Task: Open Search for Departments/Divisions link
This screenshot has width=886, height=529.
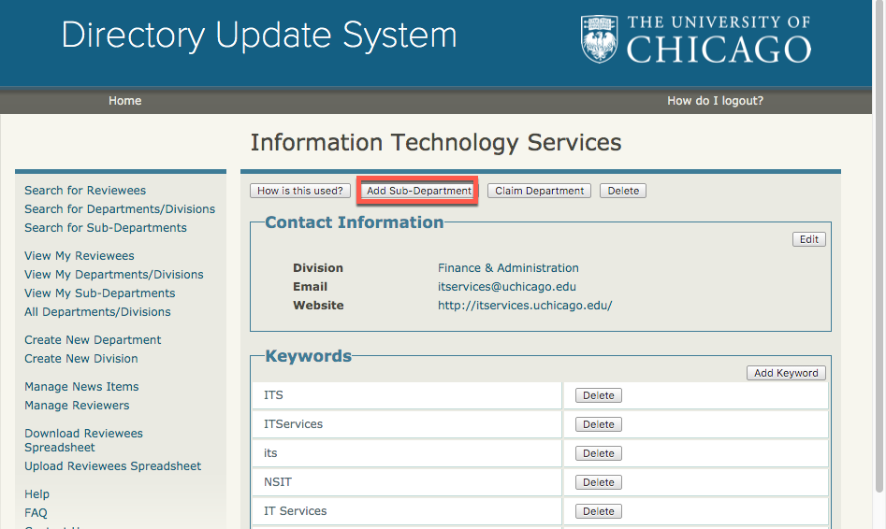Action: tap(120, 209)
